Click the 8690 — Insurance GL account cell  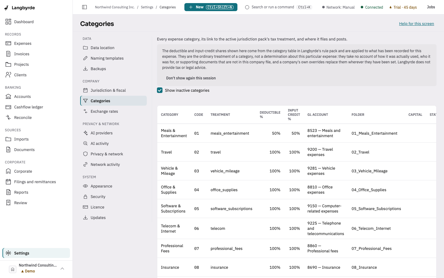click(x=324, y=267)
